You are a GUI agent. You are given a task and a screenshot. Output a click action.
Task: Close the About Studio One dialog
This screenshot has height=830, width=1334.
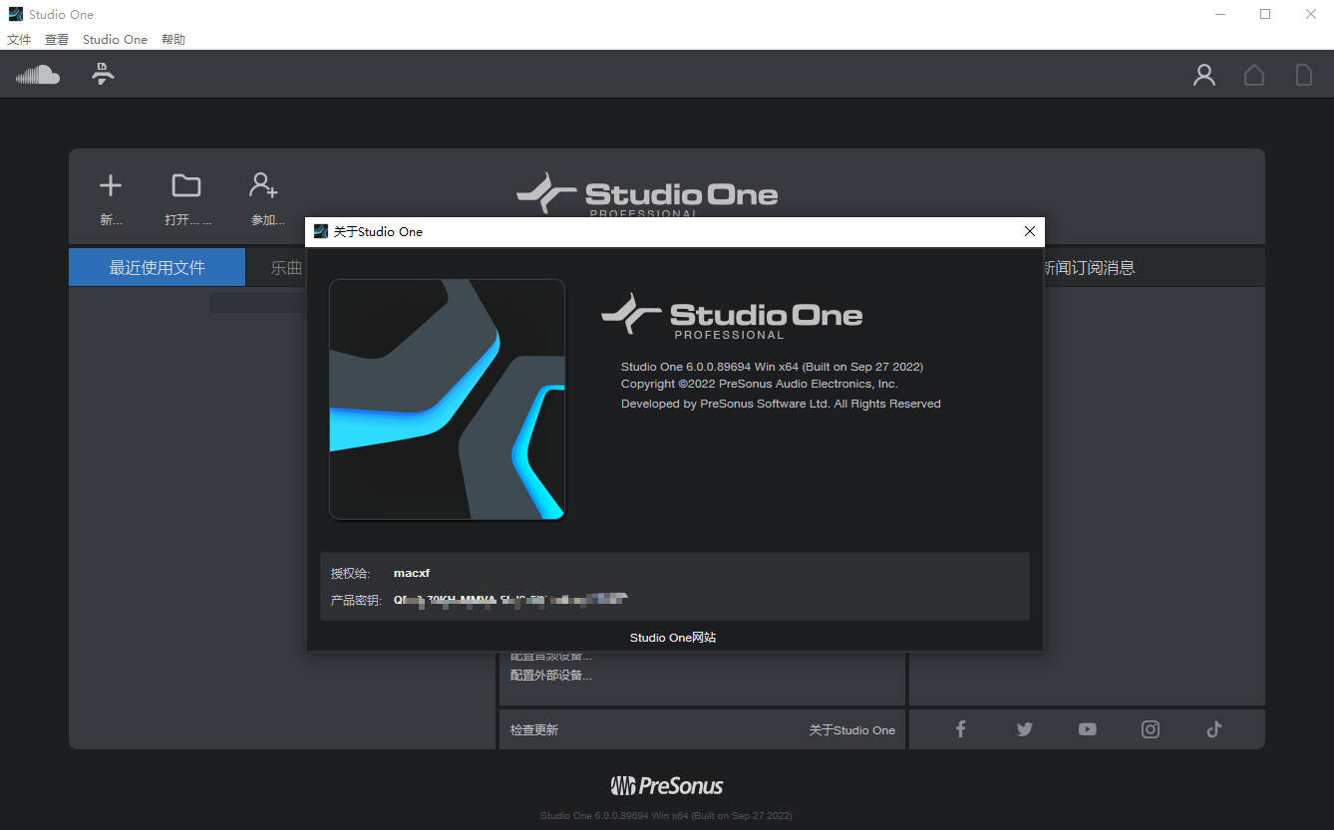click(x=1030, y=231)
